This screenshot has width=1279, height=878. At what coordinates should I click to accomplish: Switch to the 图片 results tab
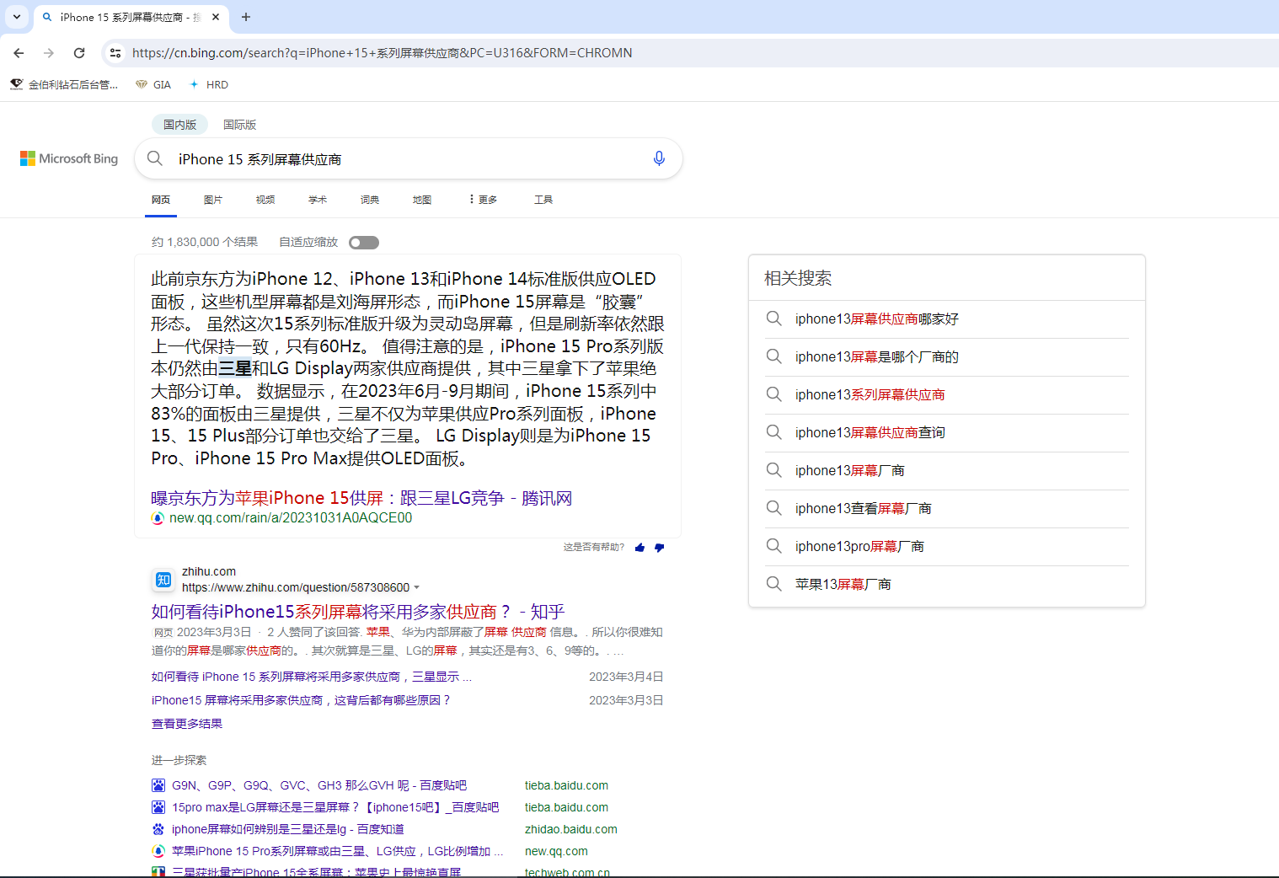click(213, 200)
